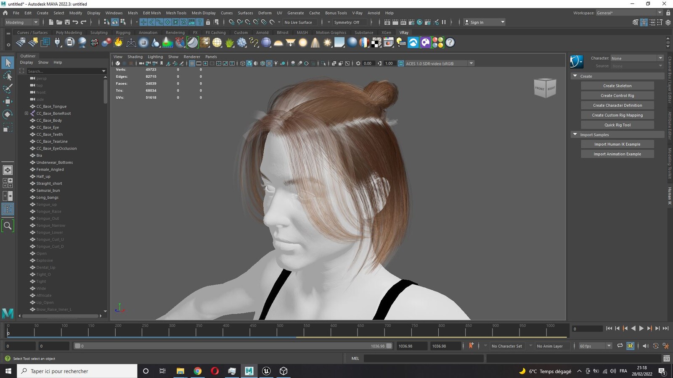Choose the Lasso select tool
This screenshot has width=673, height=378.
coord(8,76)
